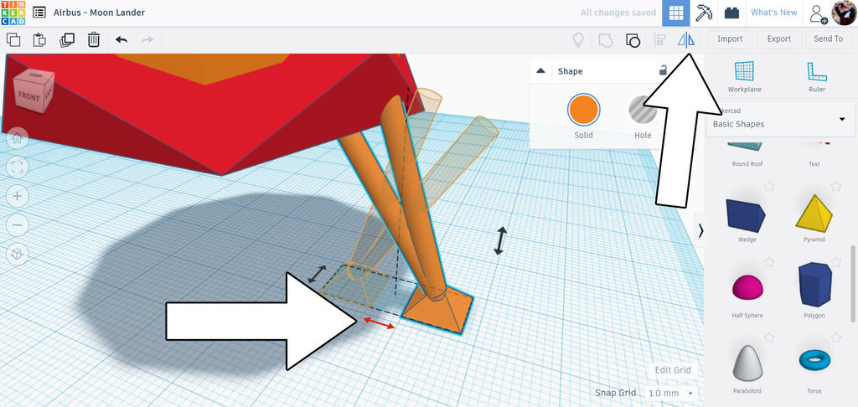Click the Group shapes icon
The width and height of the screenshot is (858, 407).
(x=605, y=40)
